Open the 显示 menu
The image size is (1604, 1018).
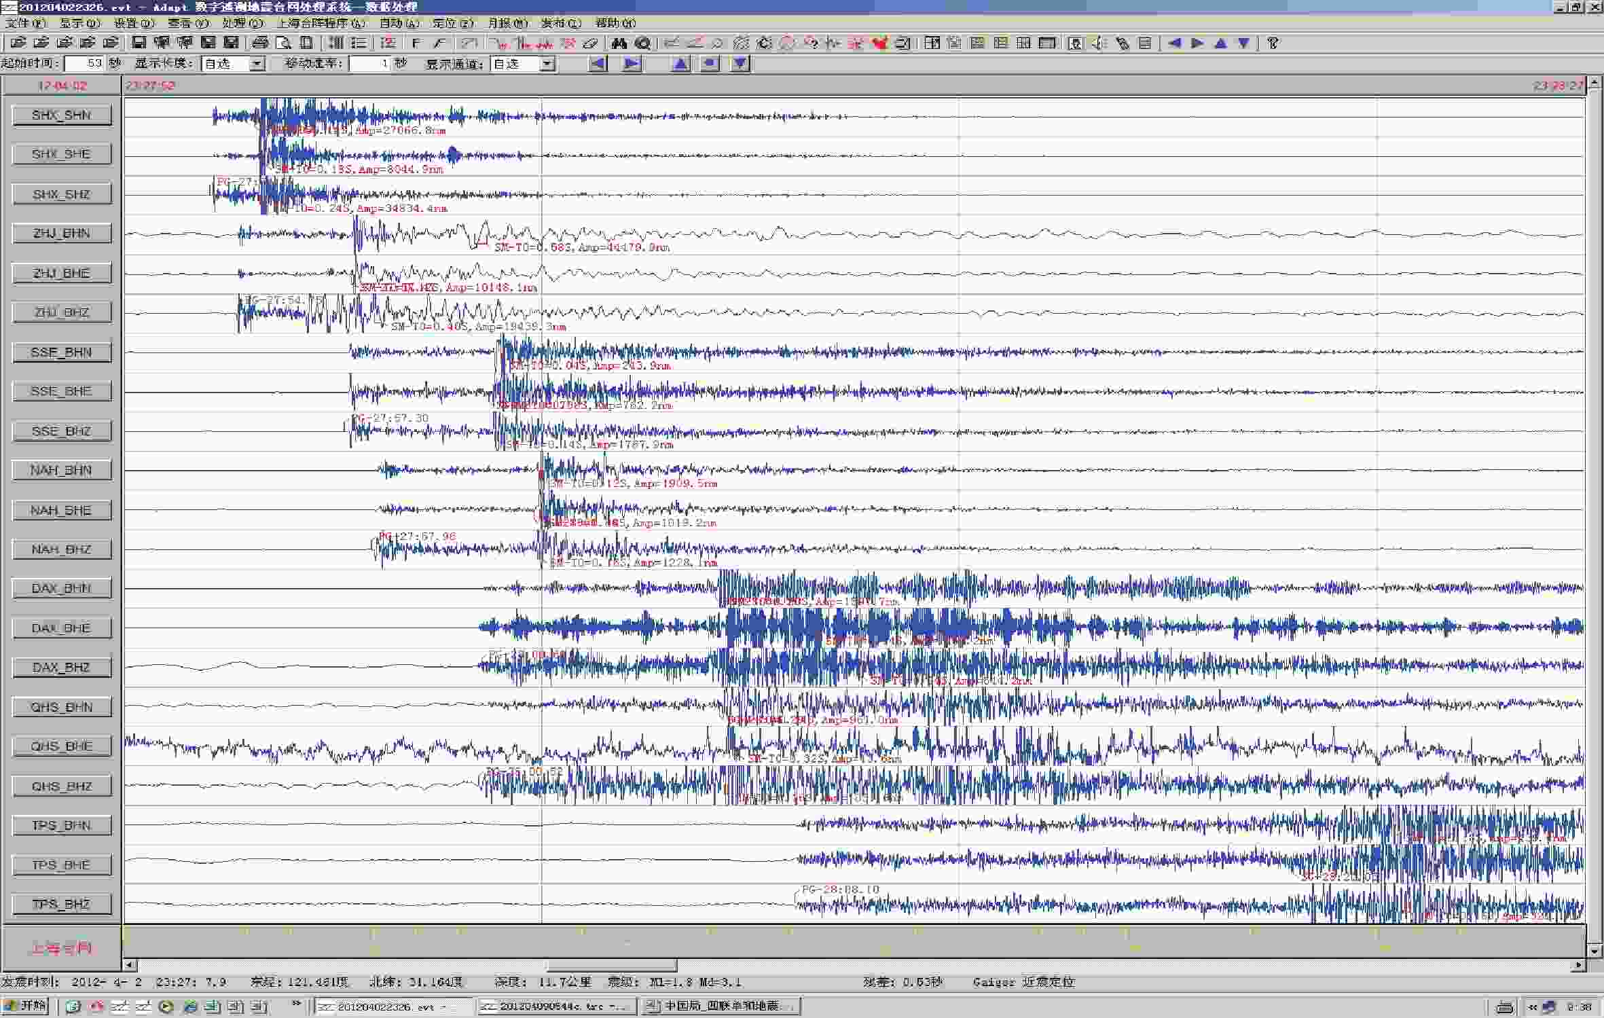pos(80,23)
